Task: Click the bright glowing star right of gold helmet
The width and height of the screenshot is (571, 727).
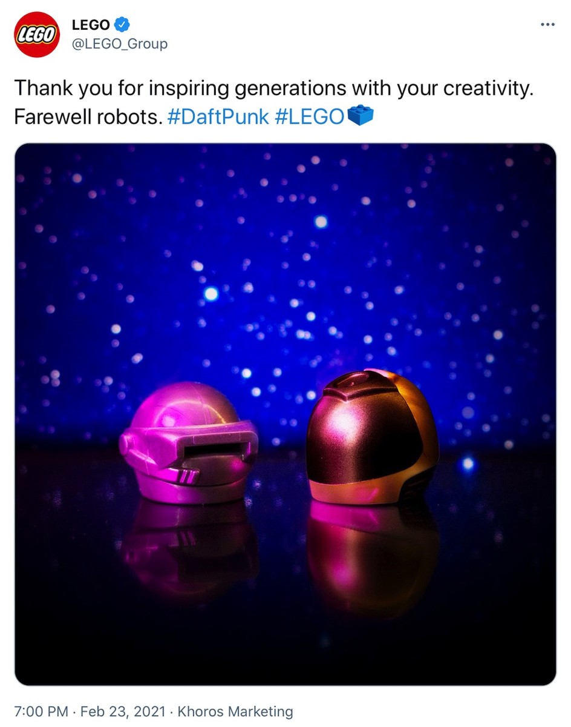Action: pos(466,464)
